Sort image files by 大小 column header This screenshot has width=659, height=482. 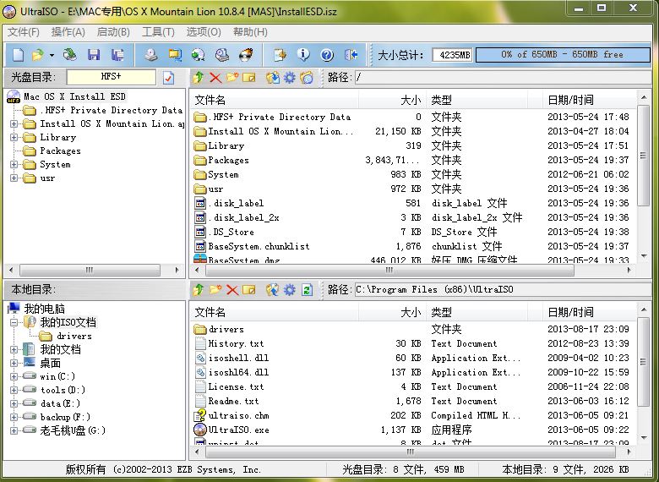pos(392,100)
